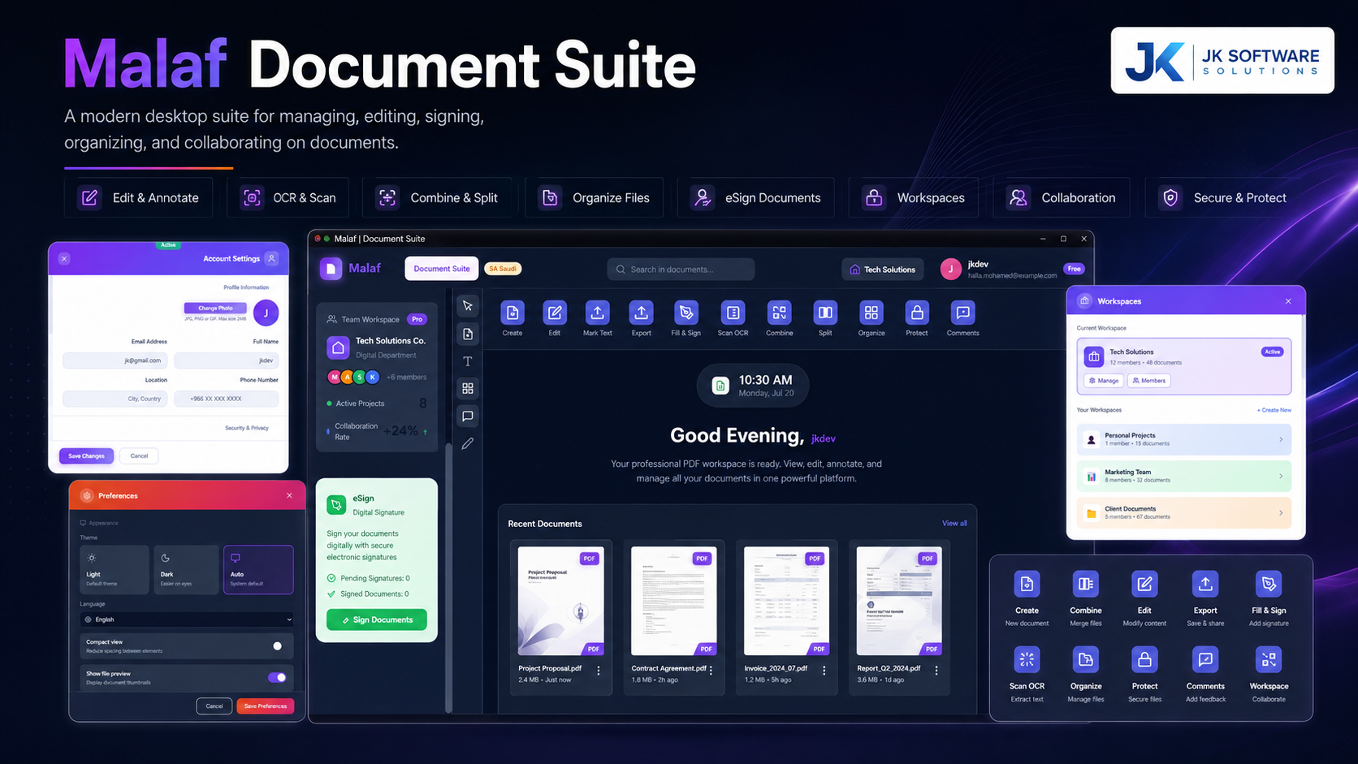Select the Light theme option
The height and width of the screenshot is (764, 1358).
tap(115, 569)
